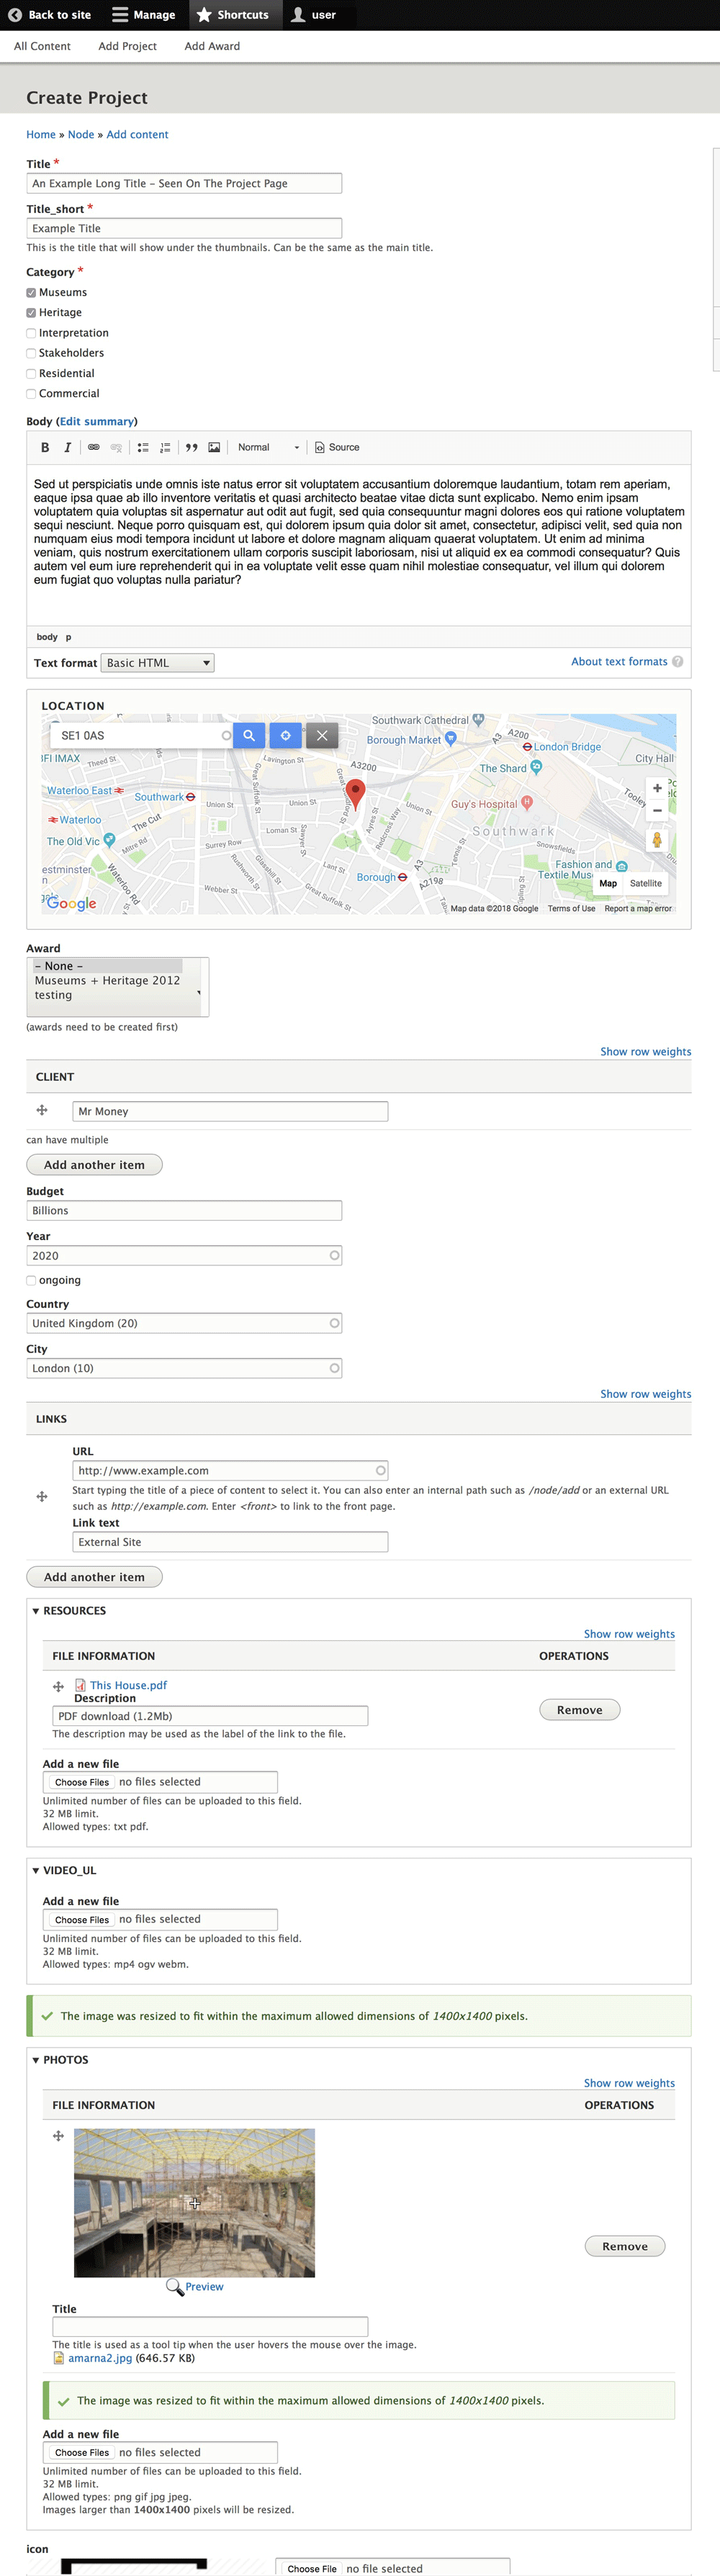Remove the This House.pdf file
The image size is (720, 2576).
tap(579, 1710)
